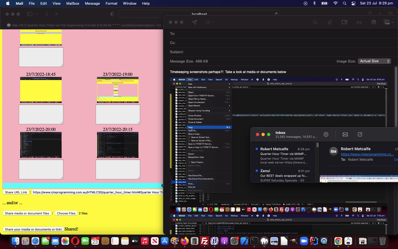
Task: Click the reply arrow icon in compose toolbar
Action: point(315,22)
